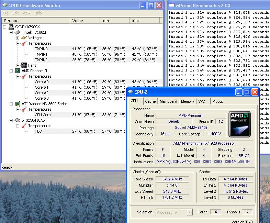Click the ATI Radeon graphics card icon
Image resolution: width=270 pixels, height=223 pixels.
tap(18, 104)
